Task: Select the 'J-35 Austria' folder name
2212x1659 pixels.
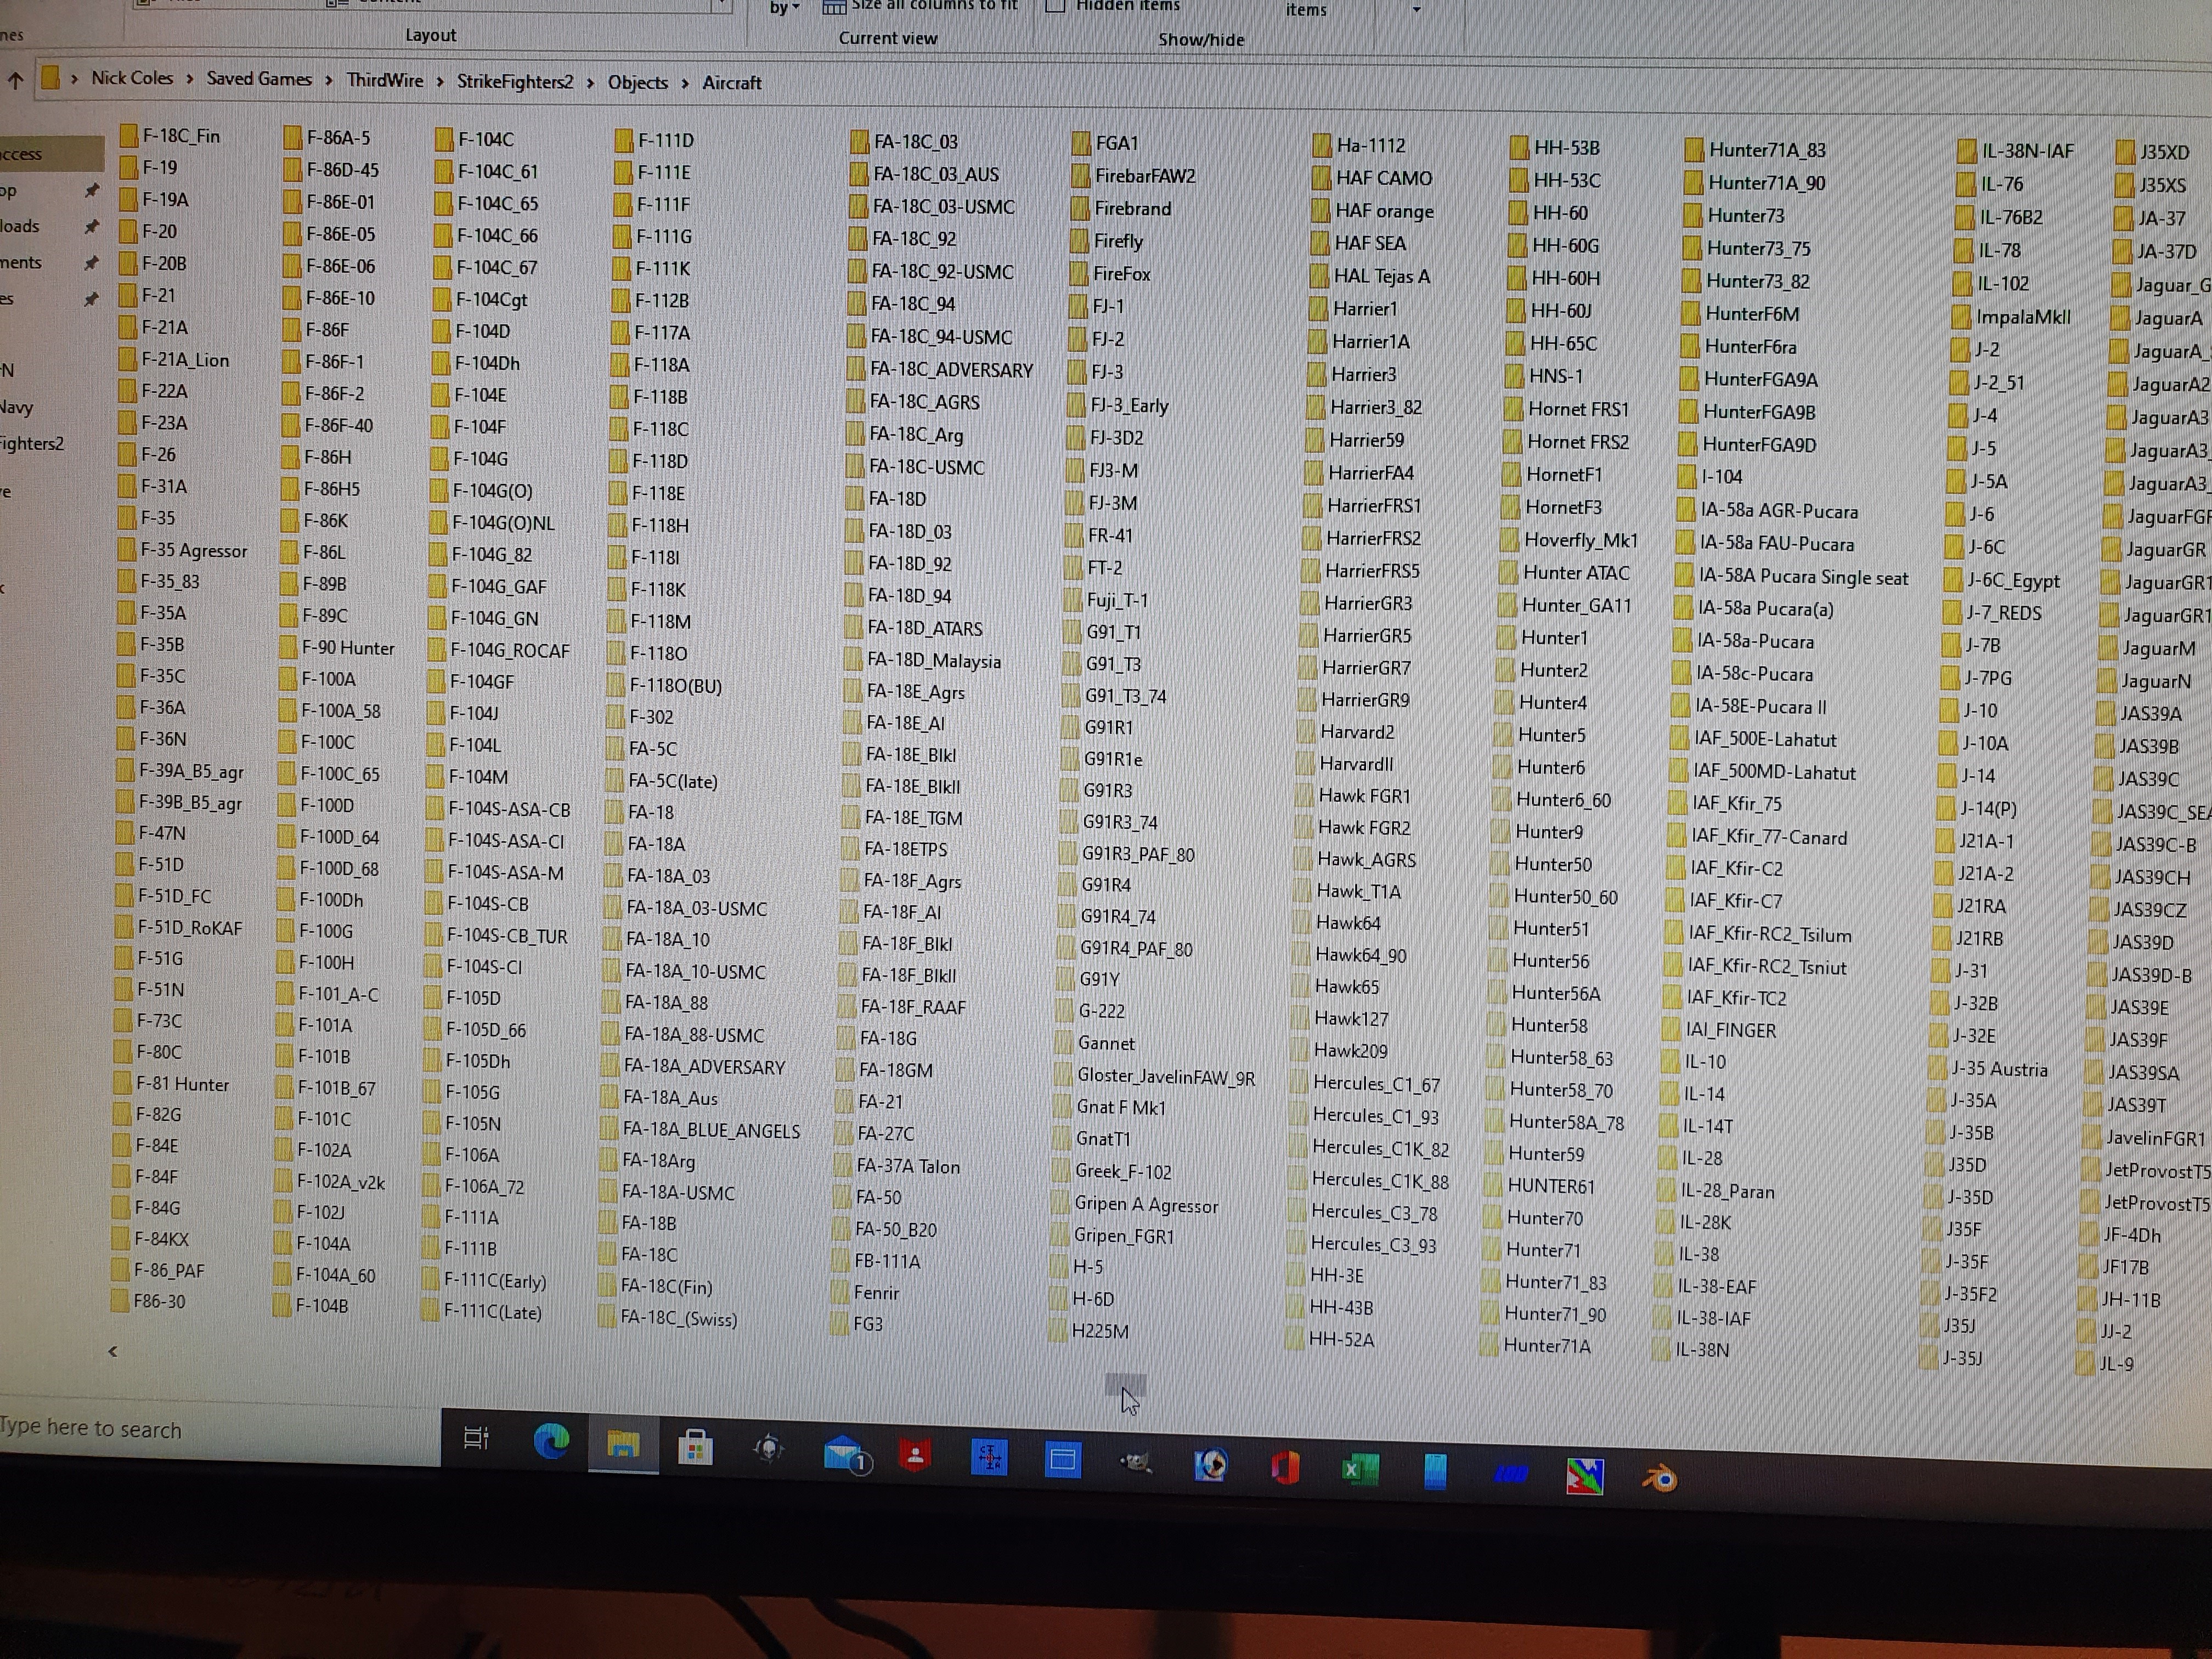Action: pos(1999,1069)
